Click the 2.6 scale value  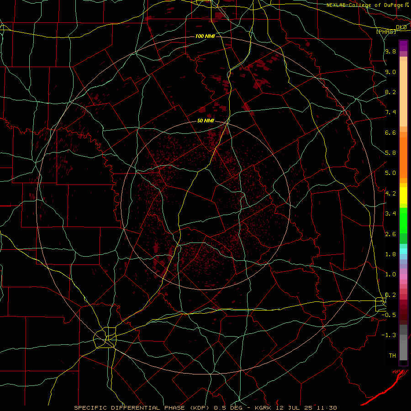coord(390,234)
